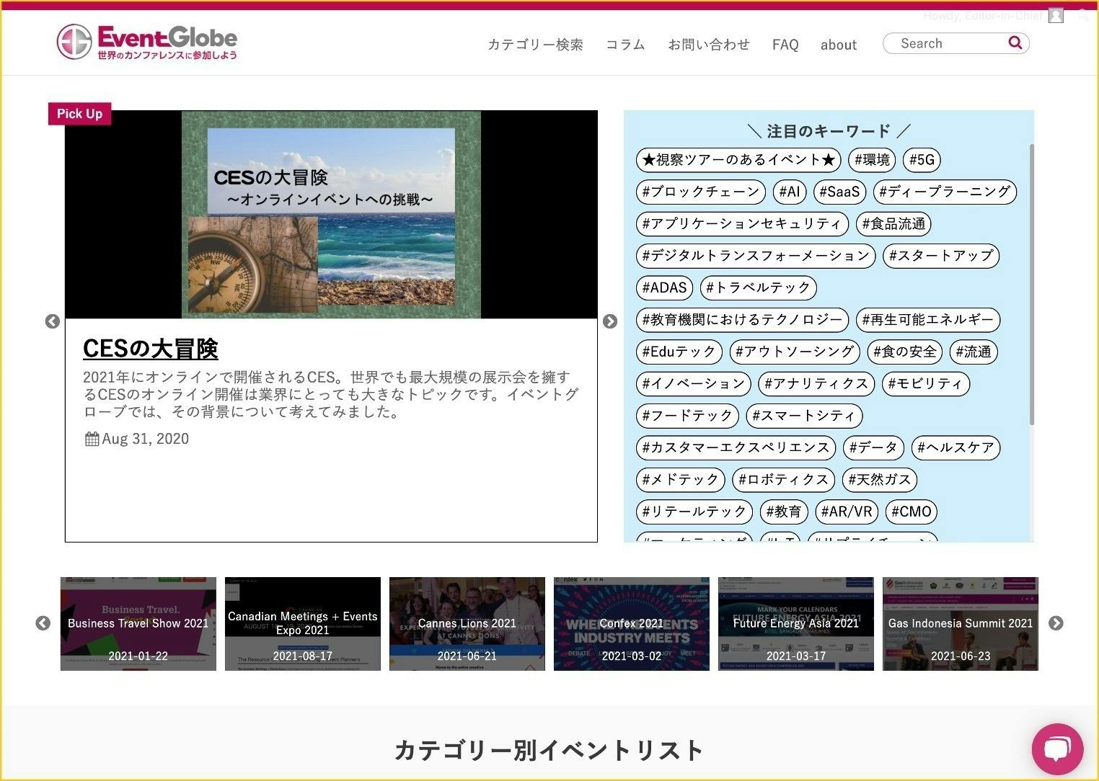
Task: Open Confex 2021 card
Action: [x=632, y=624]
